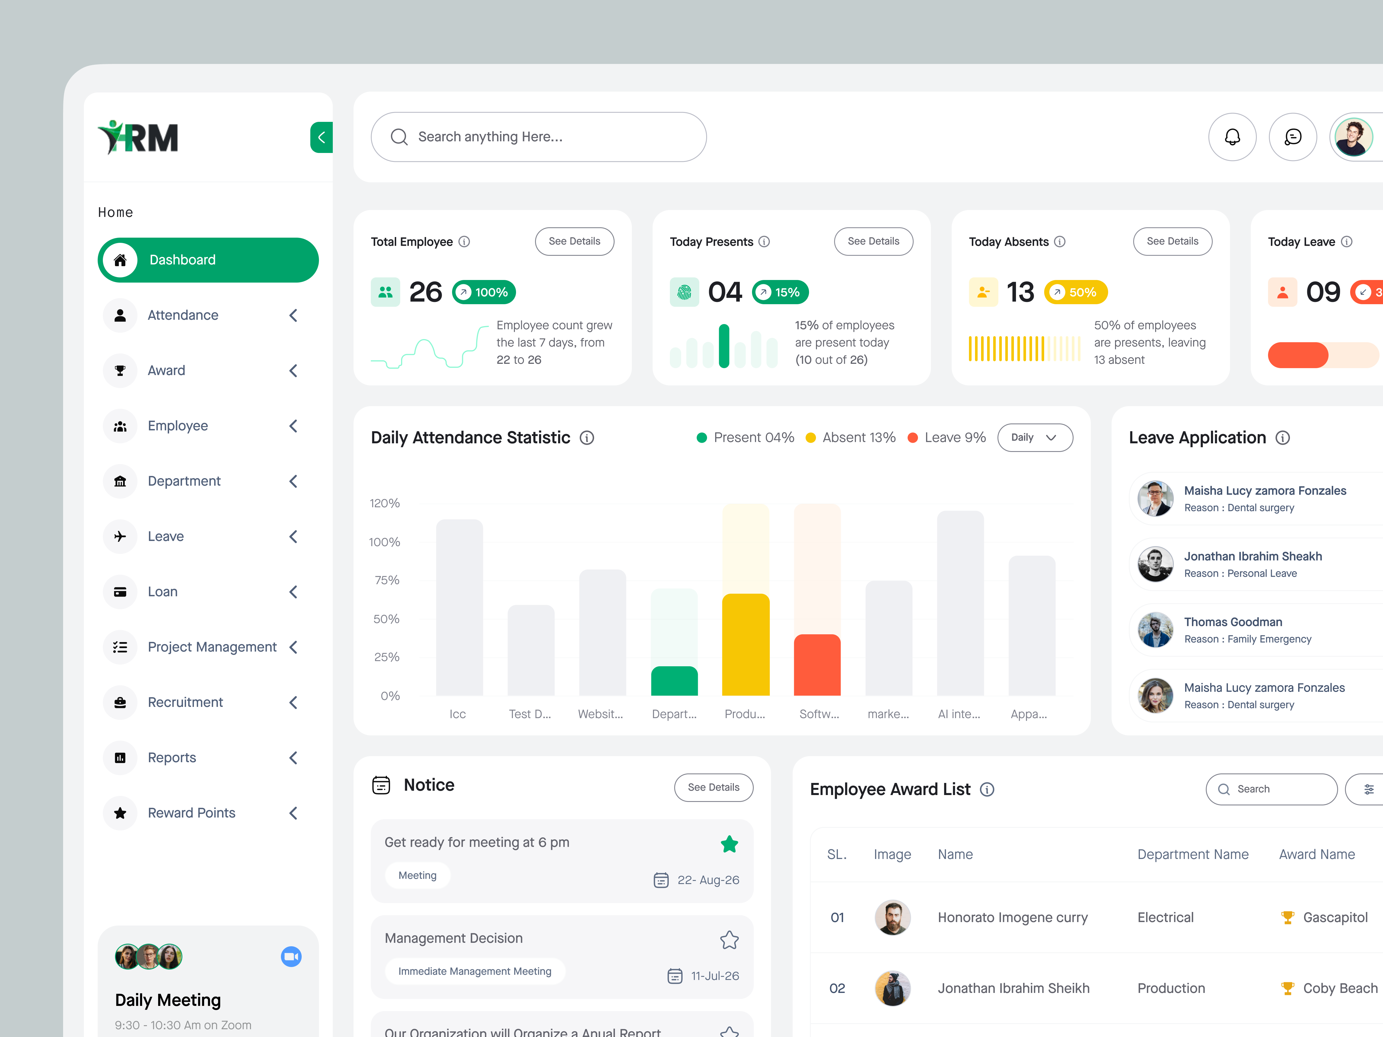Image resolution: width=1383 pixels, height=1037 pixels.
Task: Open the Recruitment menu item
Action: pyautogui.click(x=208, y=703)
